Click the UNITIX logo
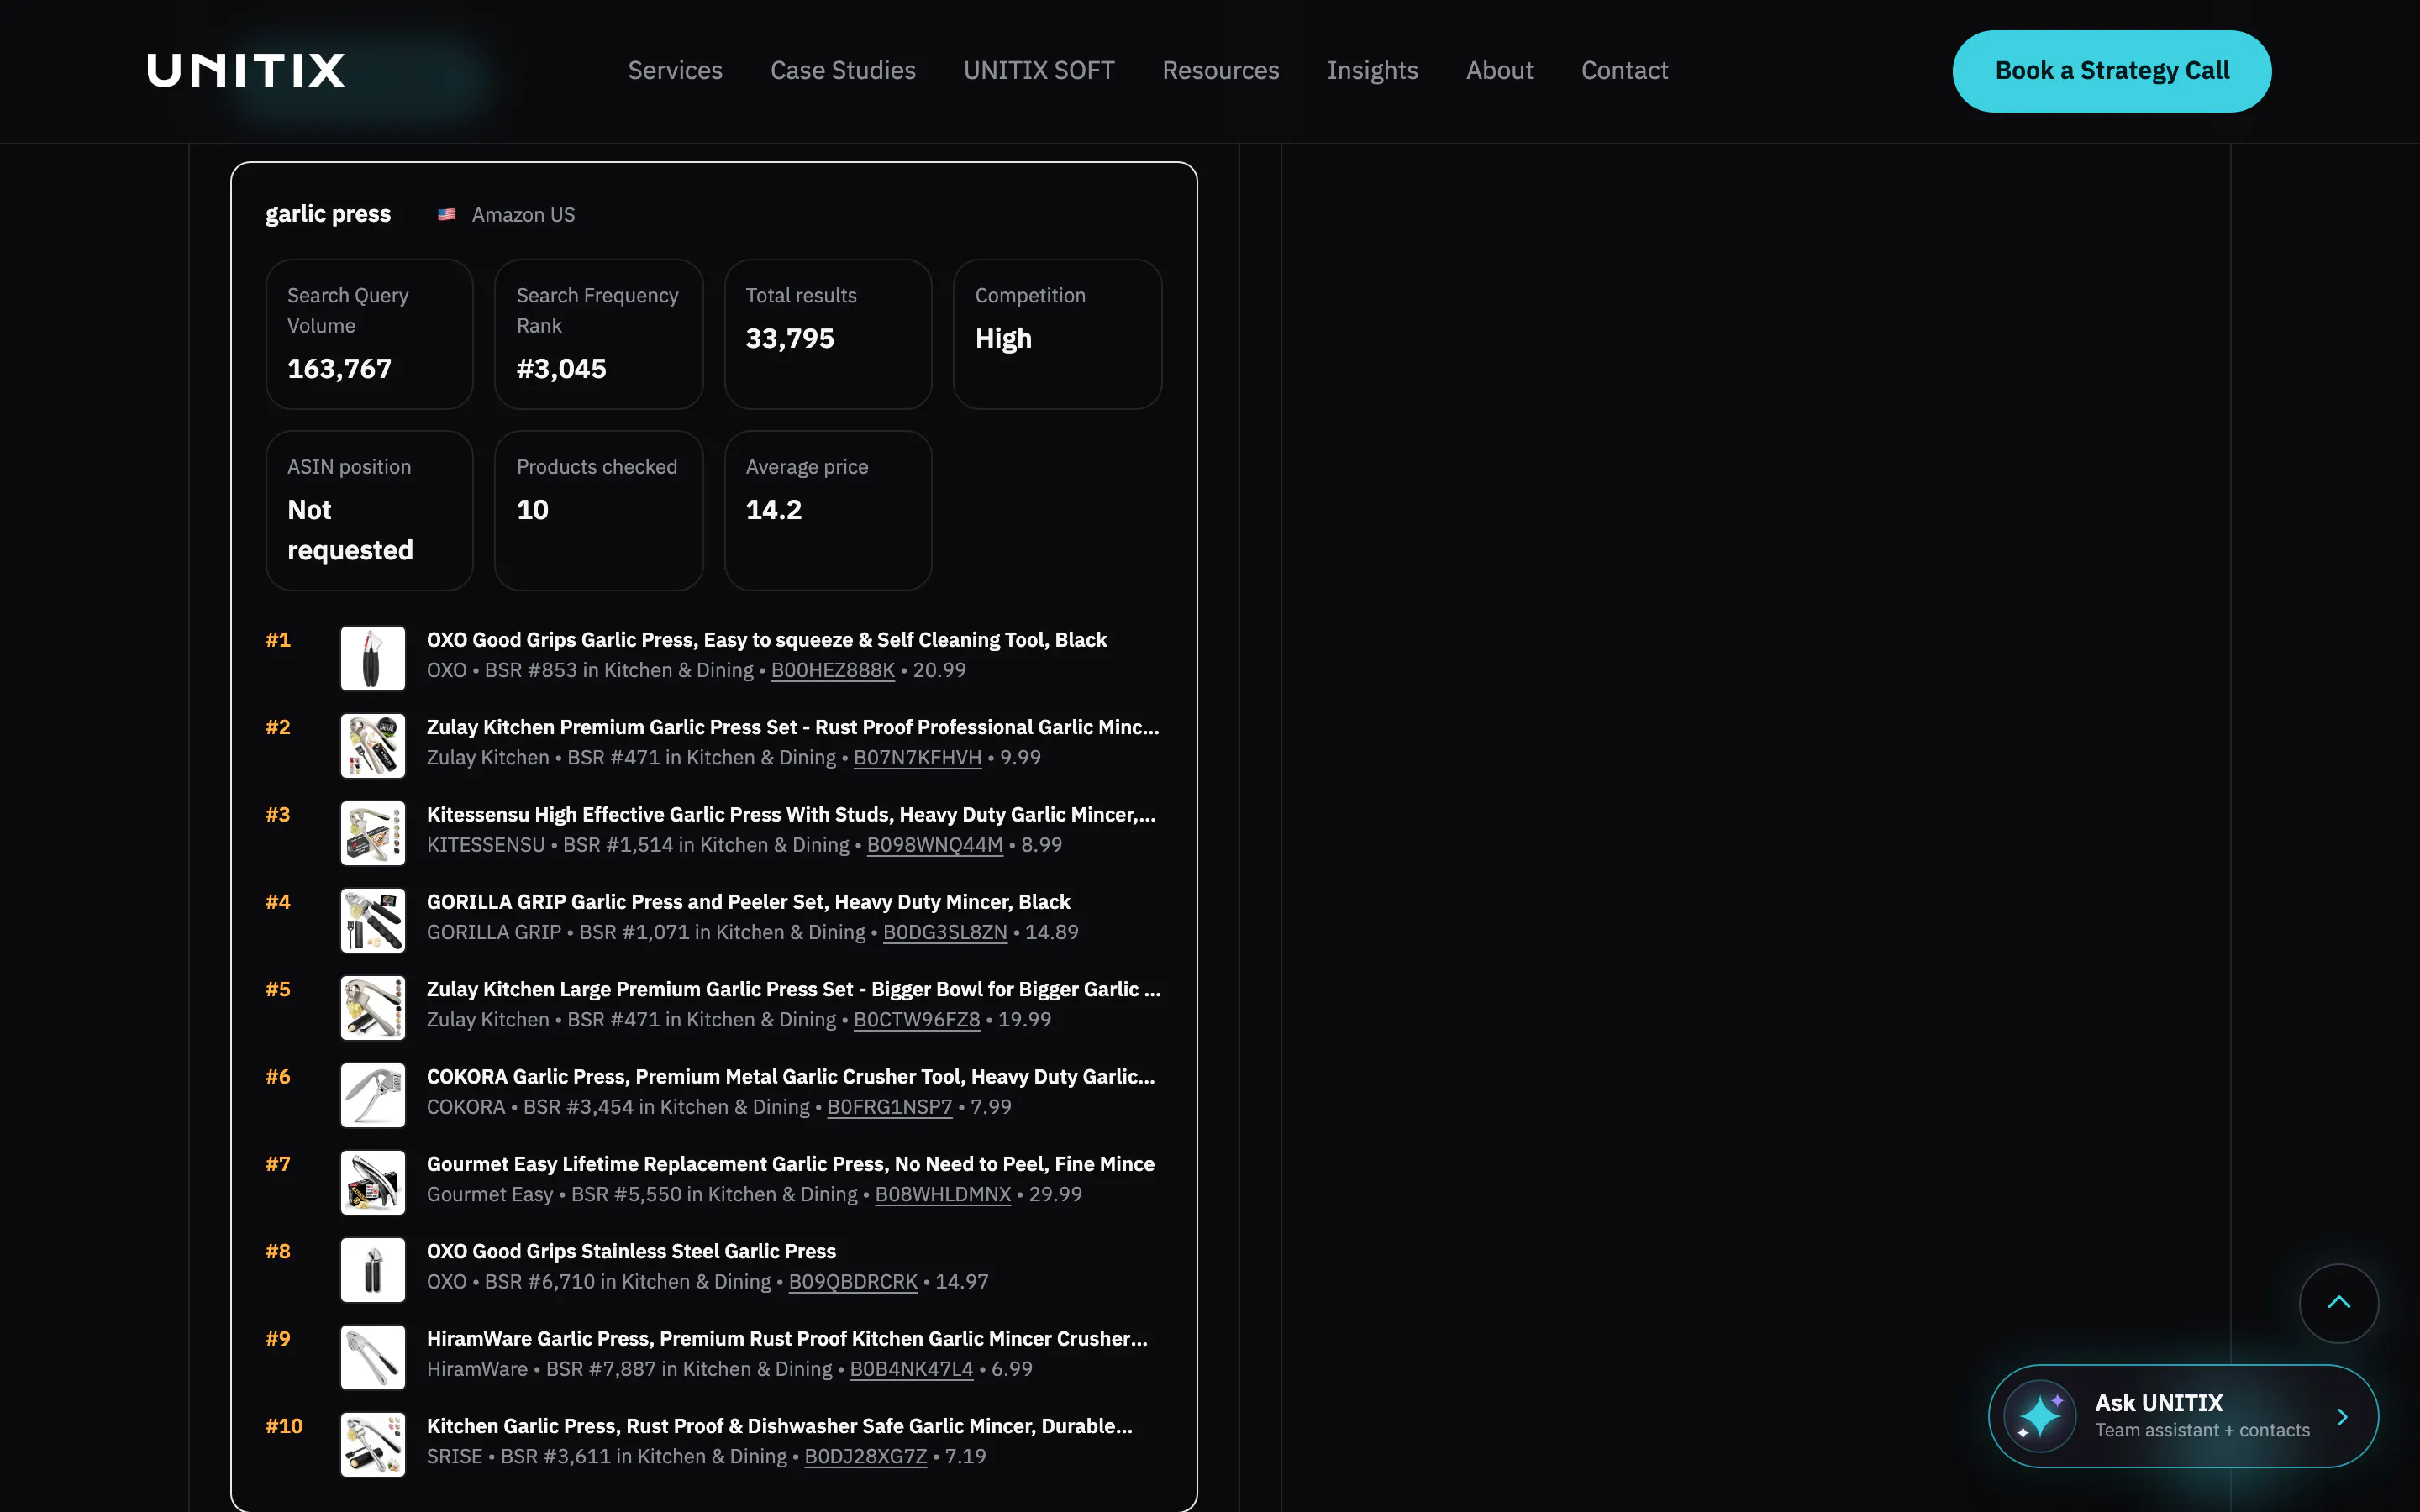Viewport: 2420px width, 1512px height. [x=246, y=70]
